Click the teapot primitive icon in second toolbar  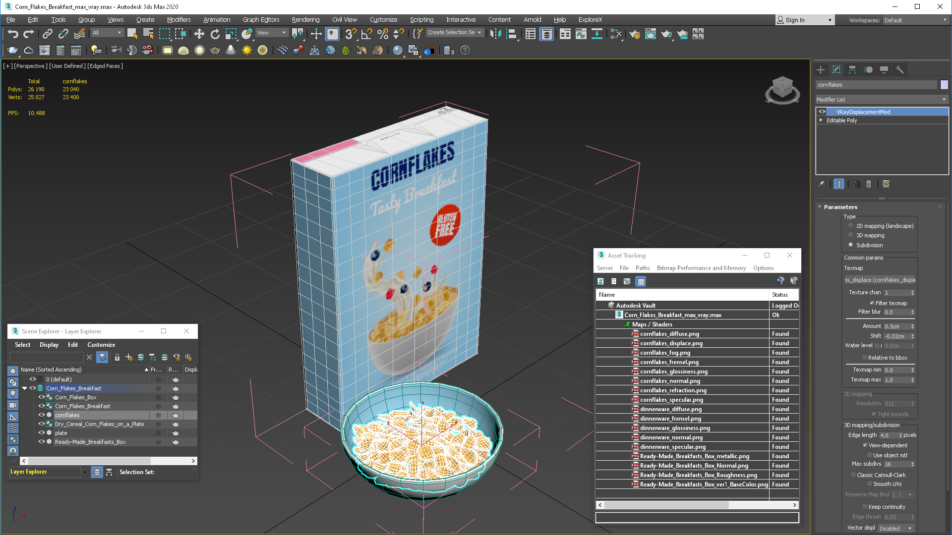[x=215, y=50]
